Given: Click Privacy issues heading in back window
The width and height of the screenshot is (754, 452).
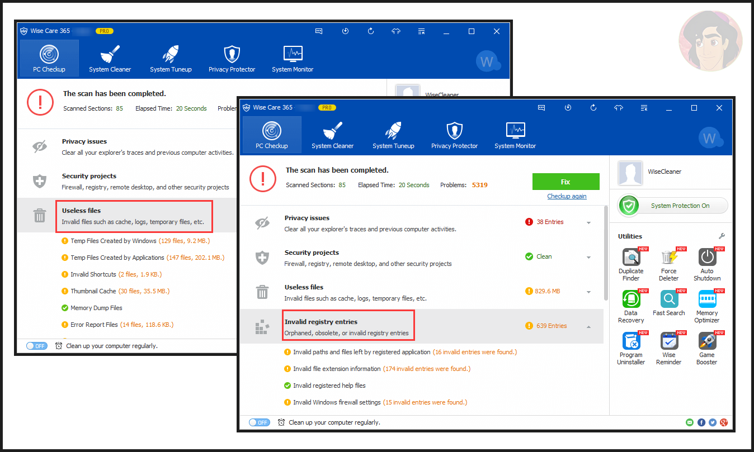Looking at the screenshot, I should (84, 141).
